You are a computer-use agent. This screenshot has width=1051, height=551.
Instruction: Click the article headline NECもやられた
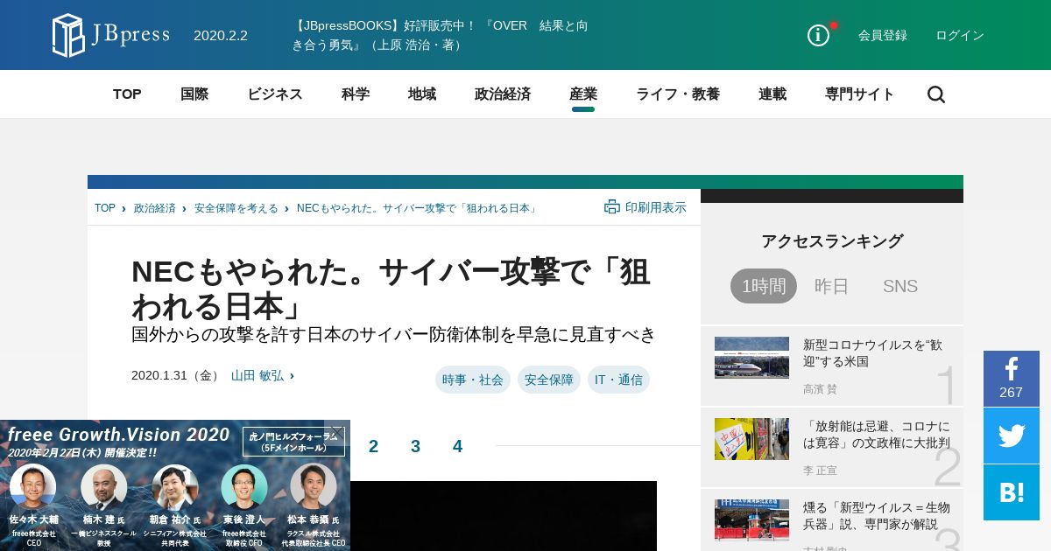tap(391, 289)
